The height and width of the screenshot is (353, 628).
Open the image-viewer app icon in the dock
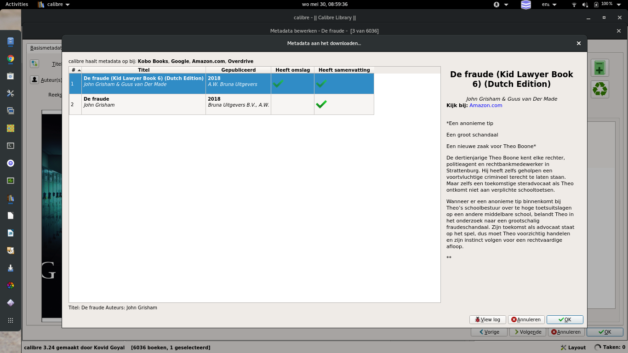[11, 251]
